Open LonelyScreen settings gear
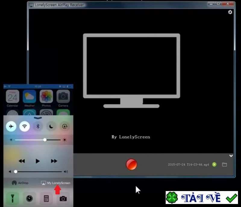241x207 pixels. click(x=230, y=12)
